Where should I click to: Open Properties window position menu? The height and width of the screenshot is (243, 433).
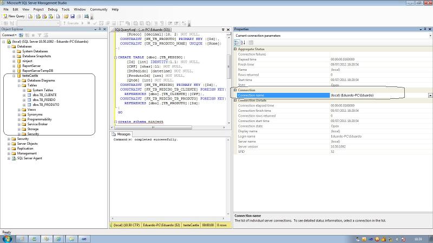pos(421,29)
